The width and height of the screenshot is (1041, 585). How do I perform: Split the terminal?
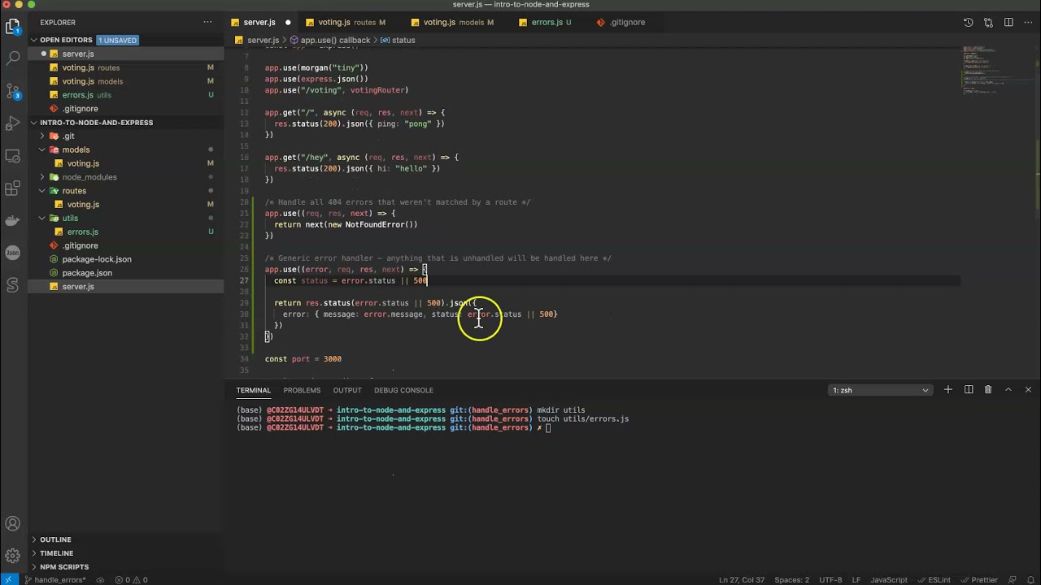pyautogui.click(x=969, y=390)
